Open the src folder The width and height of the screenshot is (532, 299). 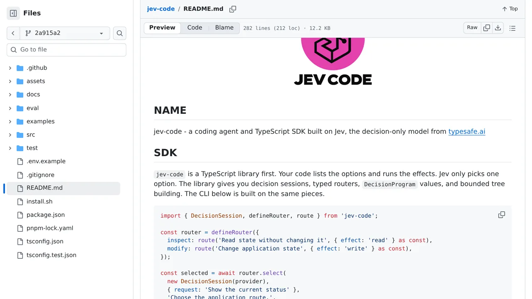tap(31, 135)
